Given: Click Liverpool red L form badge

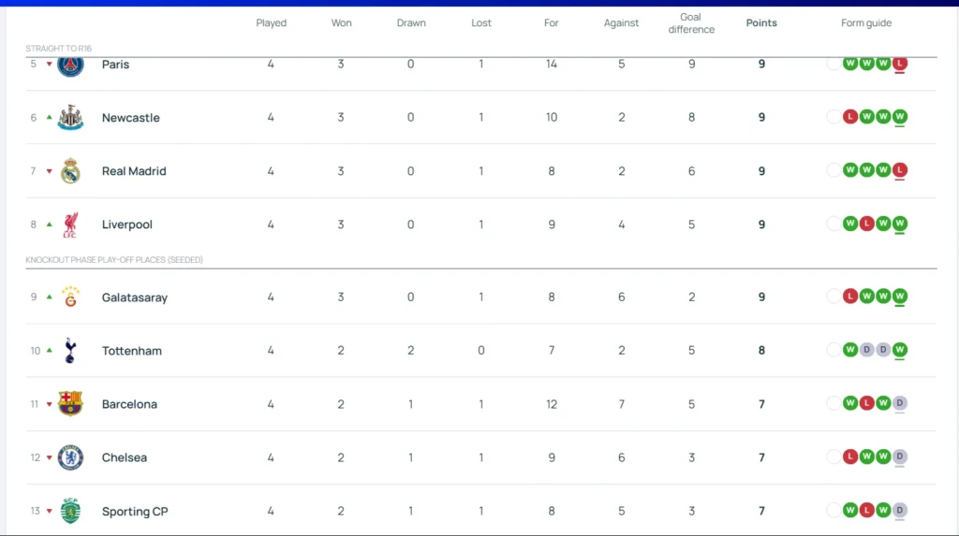Looking at the screenshot, I should click(x=866, y=224).
